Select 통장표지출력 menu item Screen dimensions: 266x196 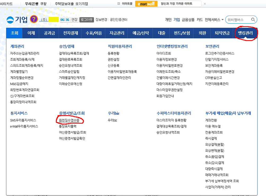pos(68,126)
